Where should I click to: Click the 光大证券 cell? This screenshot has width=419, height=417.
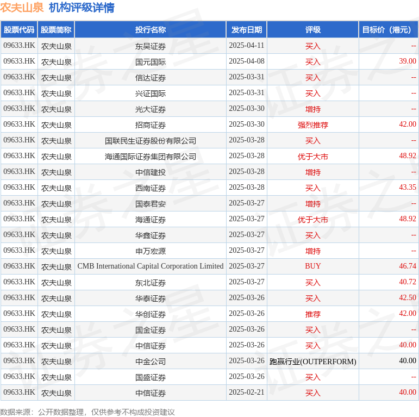(151, 109)
